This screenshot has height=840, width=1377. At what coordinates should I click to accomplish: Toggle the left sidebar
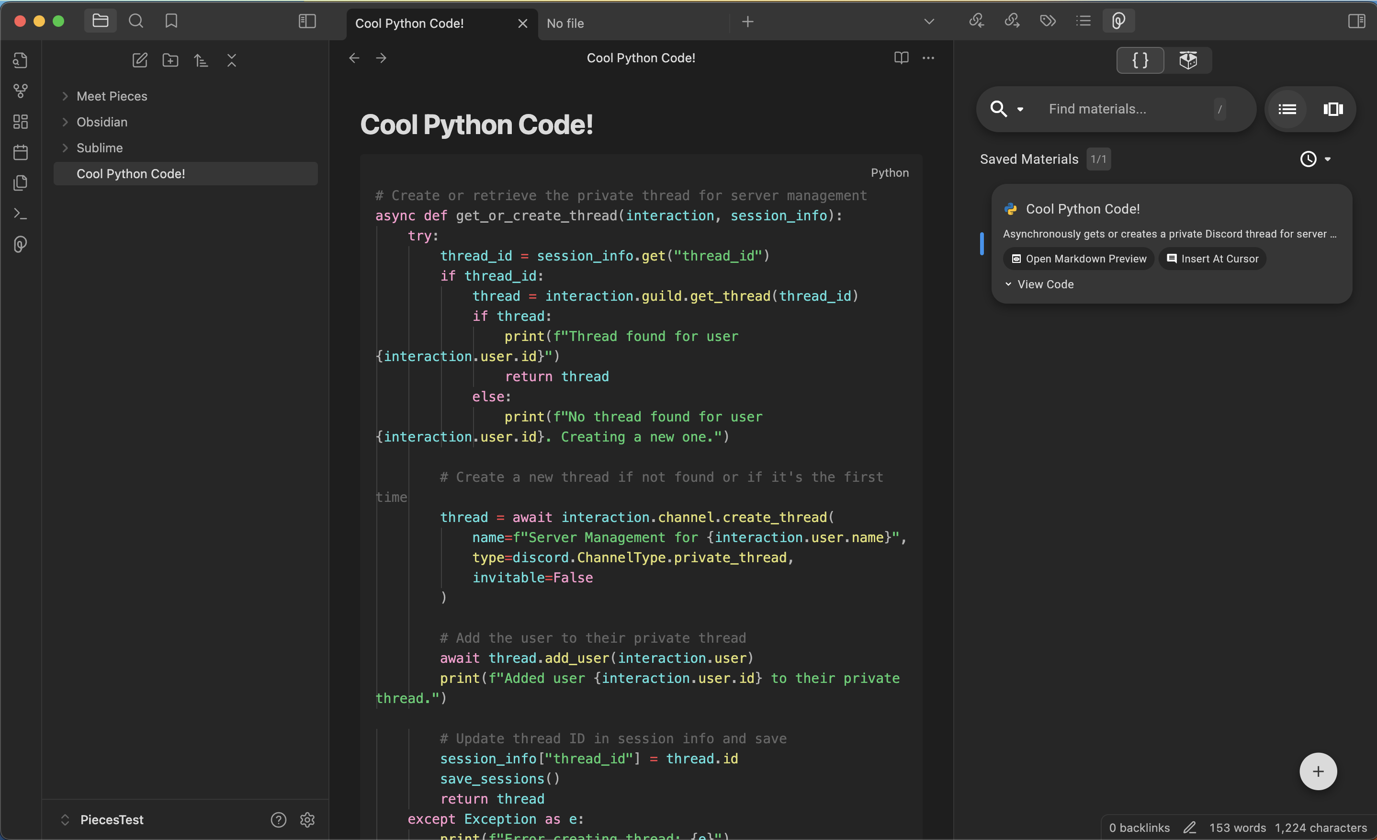point(307,21)
